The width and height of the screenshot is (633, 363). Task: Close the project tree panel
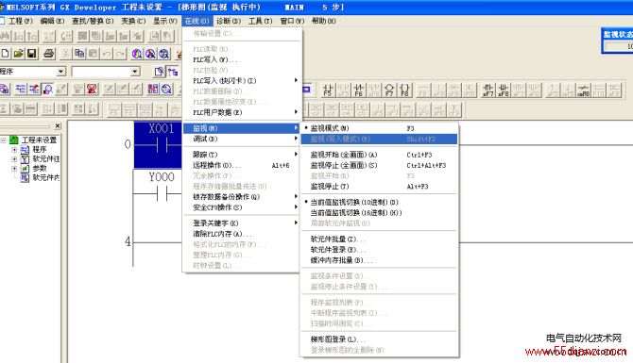[x=58, y=125]
